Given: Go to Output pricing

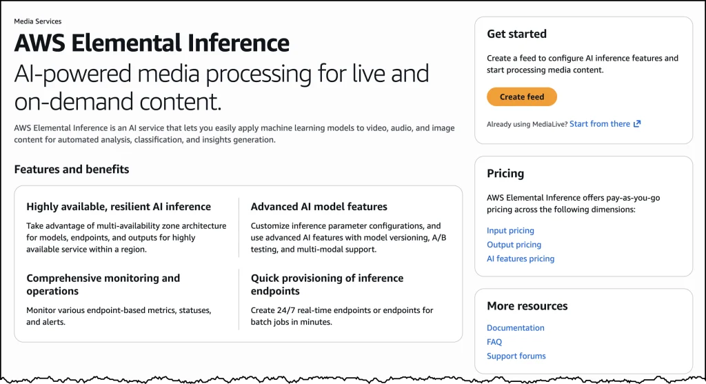Looking at the screenshot, I should pyautogui.click(x=514, y=245).
